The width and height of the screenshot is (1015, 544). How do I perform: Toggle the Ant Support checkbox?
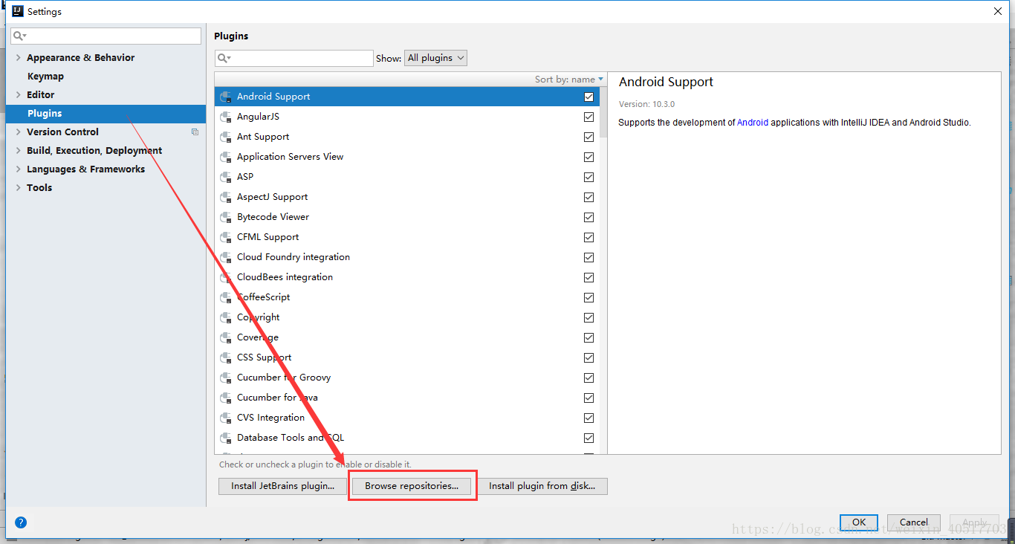588,137
